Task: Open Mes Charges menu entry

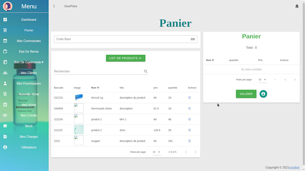Action: pos(29,137)
